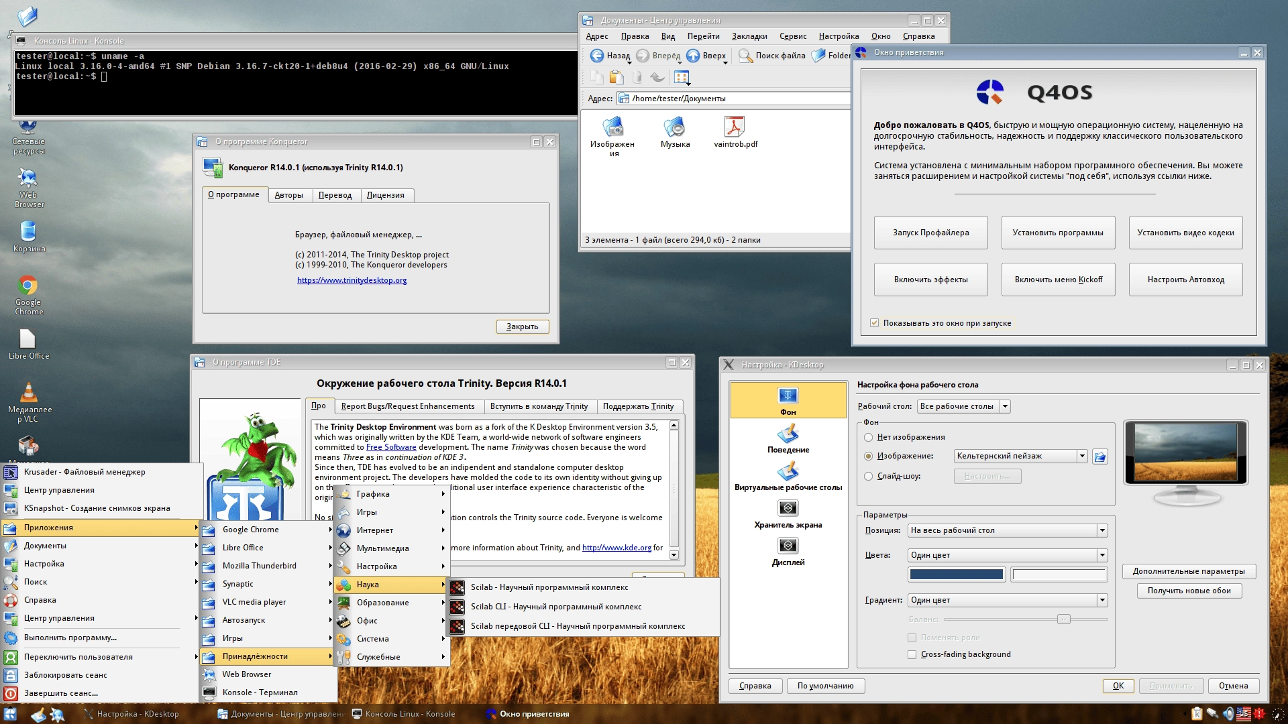Open Рабочий стол dropdown Все рабочие столы

pos(963,406)
